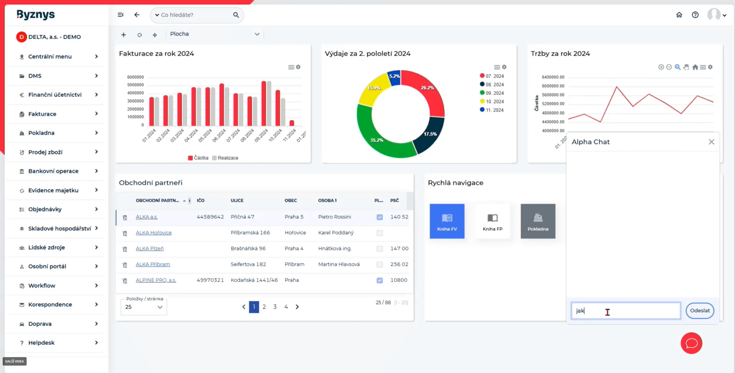The height and width of the screenshot is (373, 735).
Task: Click zoom out icon on Tržby chart
Action: [x=669, y=67]
